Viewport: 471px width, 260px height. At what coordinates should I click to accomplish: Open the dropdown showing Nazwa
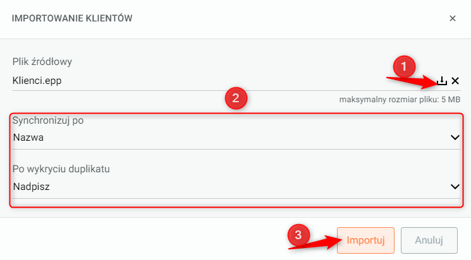(x=228, y=137)
